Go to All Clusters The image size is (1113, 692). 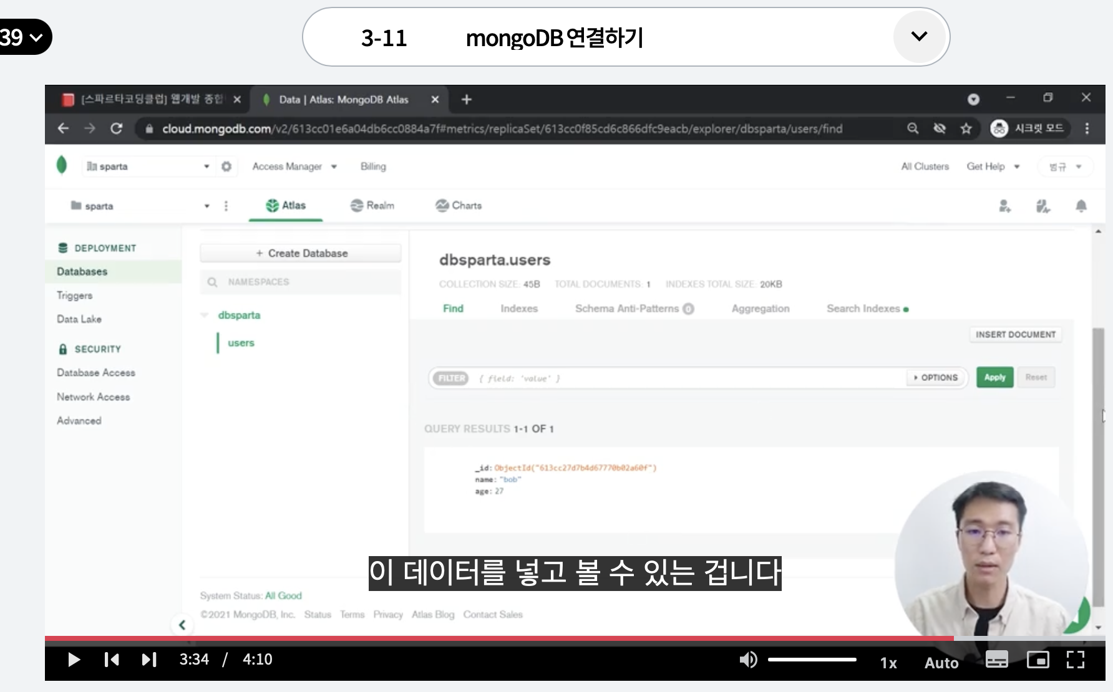click(x=925, y=166)
